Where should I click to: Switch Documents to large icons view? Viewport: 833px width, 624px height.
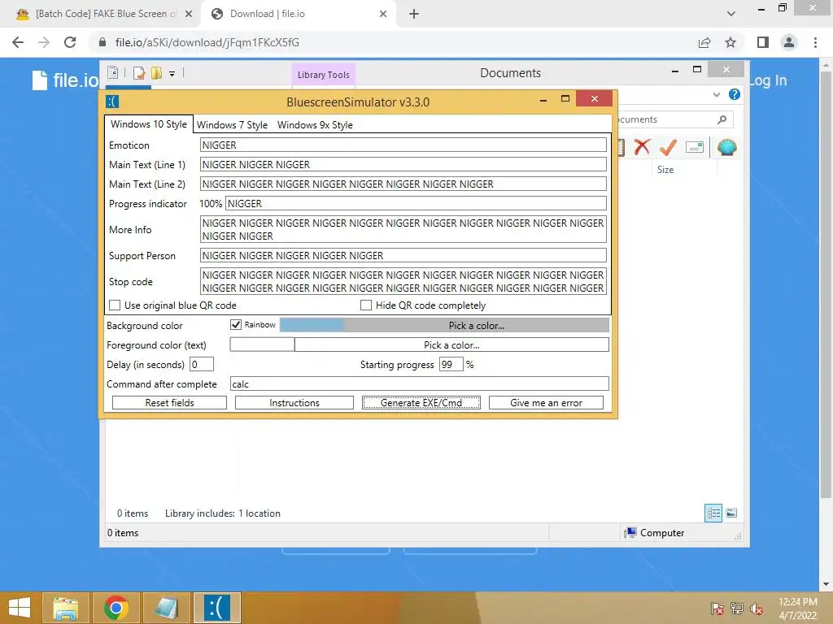point(731,513)
